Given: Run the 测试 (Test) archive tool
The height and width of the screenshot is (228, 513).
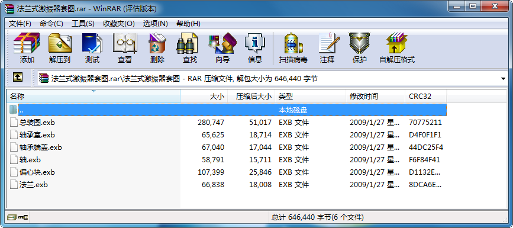Looking at the screenshot, I should 92,48.
